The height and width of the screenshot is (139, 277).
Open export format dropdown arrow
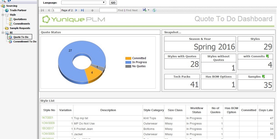tap(148, 10)
